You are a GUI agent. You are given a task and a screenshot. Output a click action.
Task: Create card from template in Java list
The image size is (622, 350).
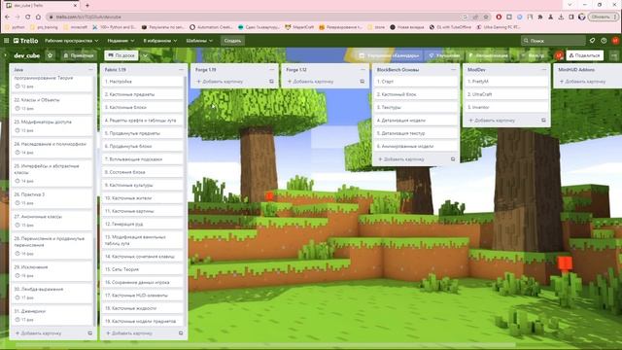pyautogui.click(x=90, y=333)
